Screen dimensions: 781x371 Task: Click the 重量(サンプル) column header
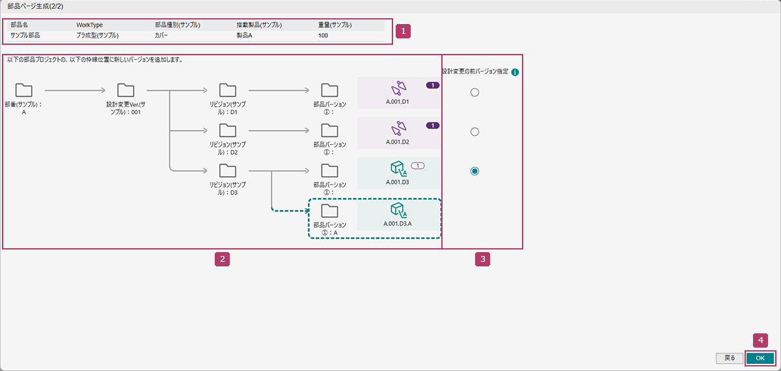click(335, 25)
